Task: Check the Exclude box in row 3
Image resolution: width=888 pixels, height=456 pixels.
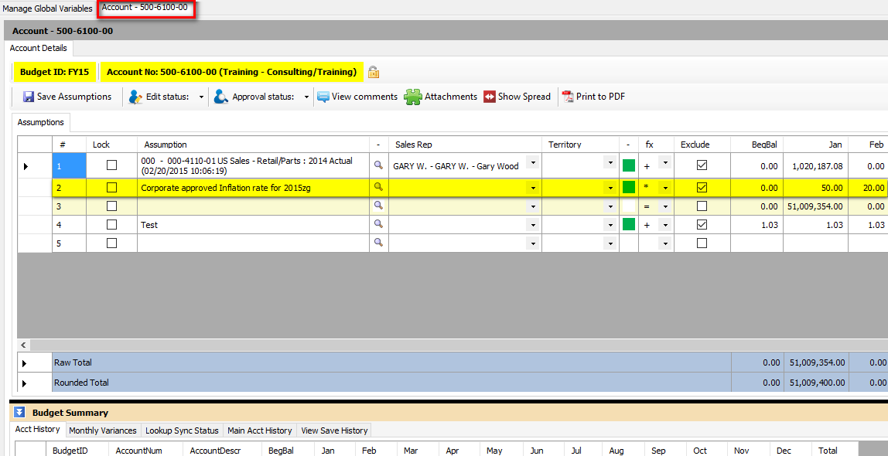Action: tap(702, 206)
